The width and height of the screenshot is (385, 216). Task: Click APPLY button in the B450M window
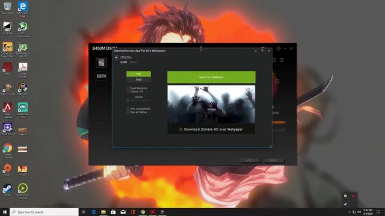pyautogui.click(x=250, y=160)
